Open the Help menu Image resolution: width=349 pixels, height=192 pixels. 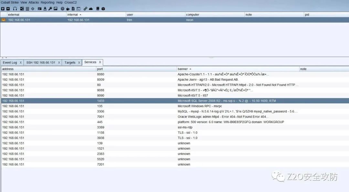59,3
